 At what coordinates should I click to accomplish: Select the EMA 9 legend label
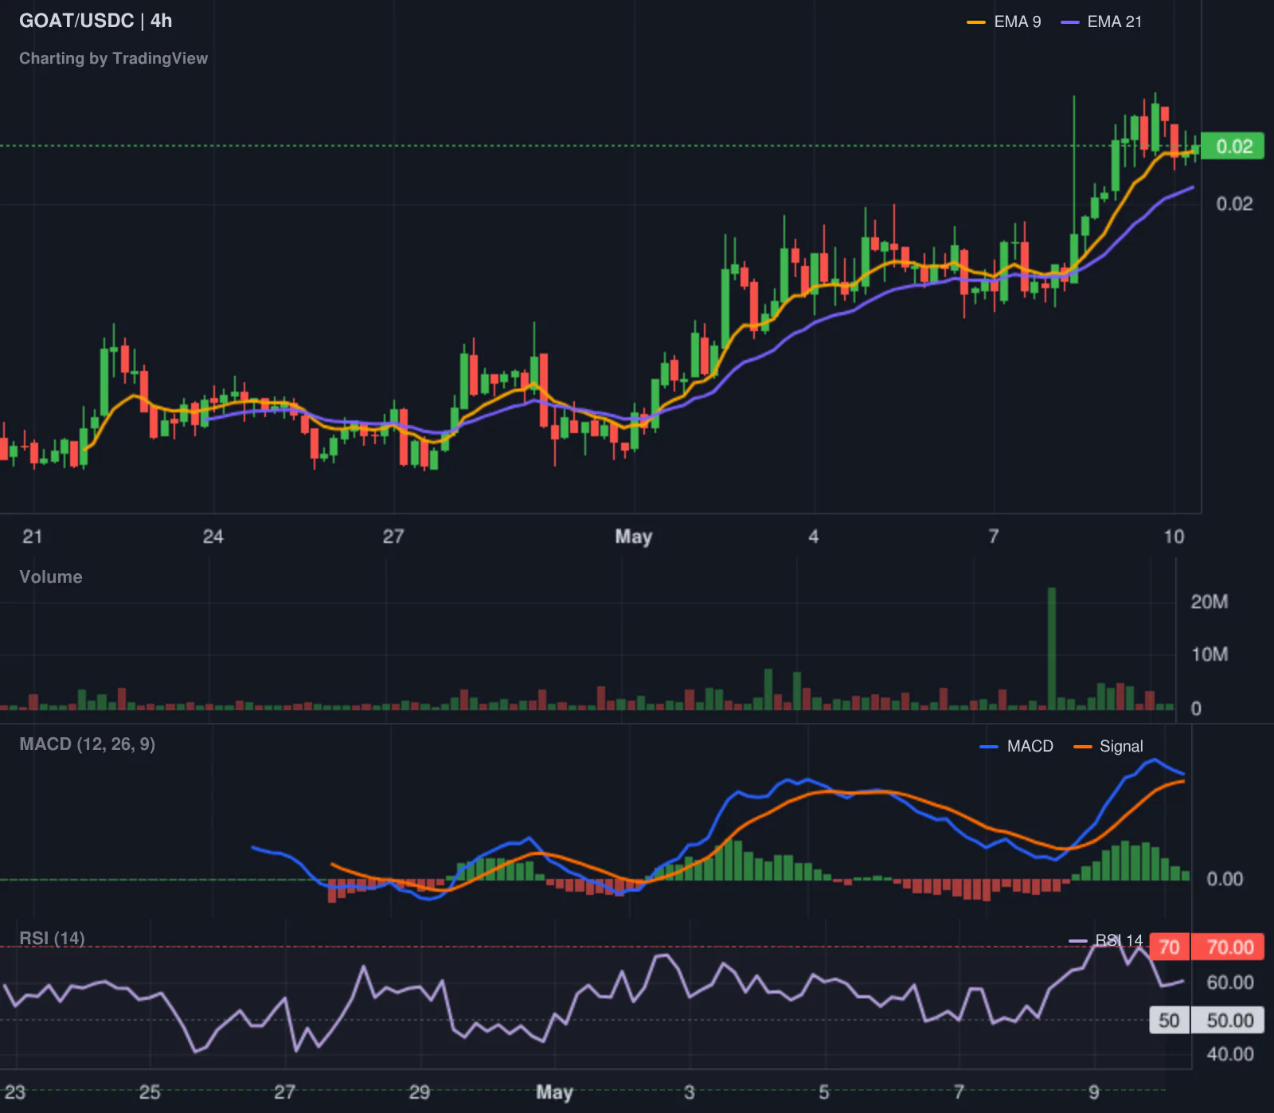click(x=1018, y=22)
